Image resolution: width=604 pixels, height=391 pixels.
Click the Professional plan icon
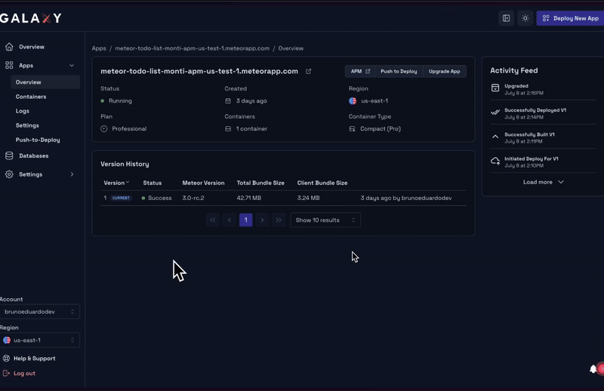click(104, 128)
